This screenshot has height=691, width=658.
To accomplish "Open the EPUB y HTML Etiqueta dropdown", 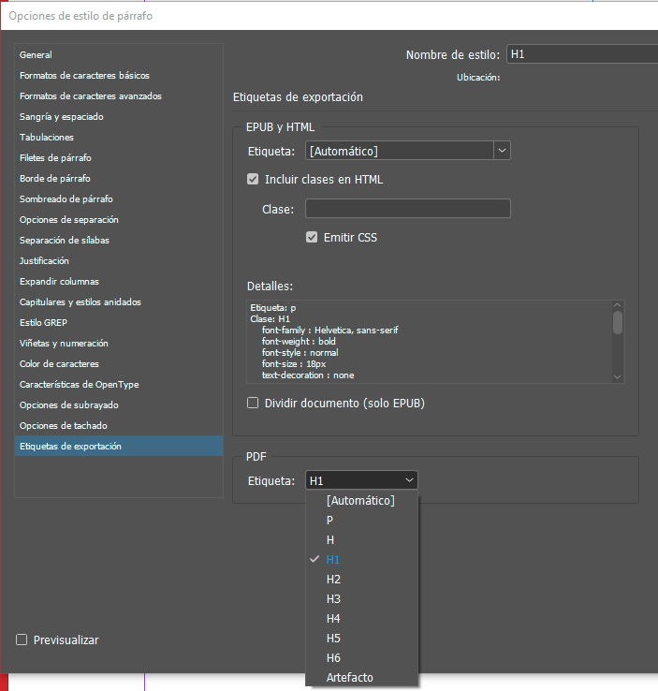I will 408,151.
